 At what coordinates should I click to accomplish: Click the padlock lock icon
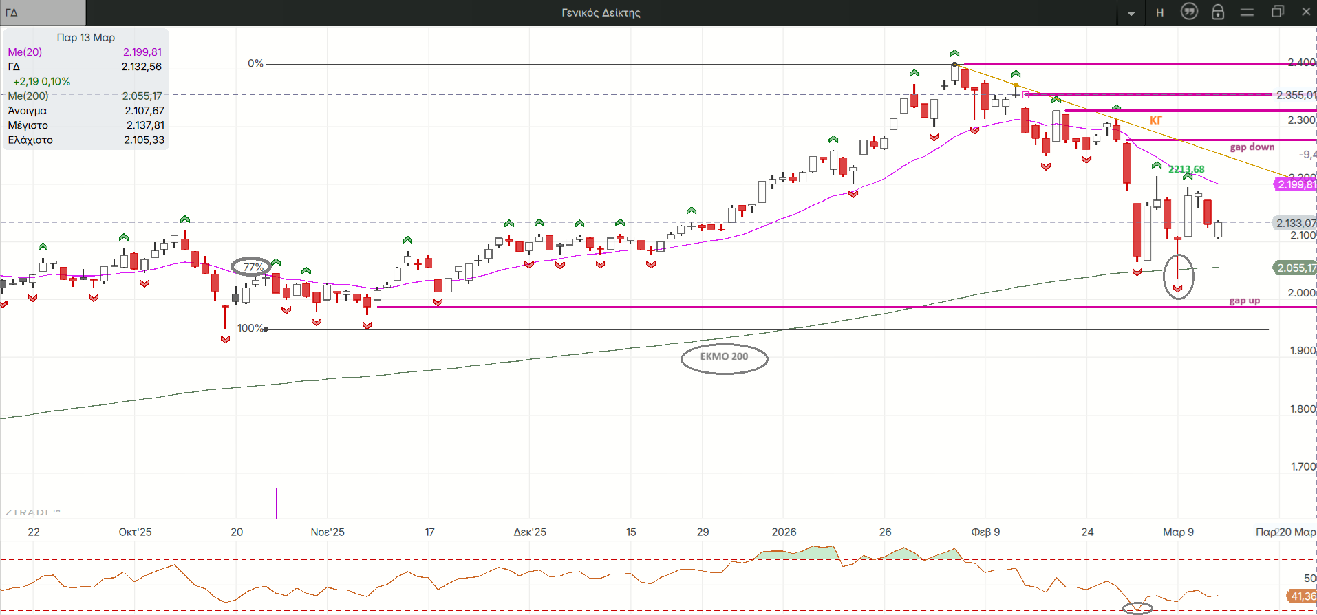pyautogui.click(x=1218, y=12)
